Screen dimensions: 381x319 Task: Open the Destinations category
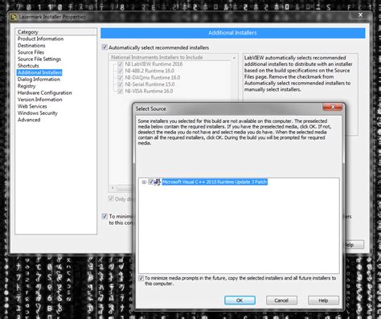31,46
